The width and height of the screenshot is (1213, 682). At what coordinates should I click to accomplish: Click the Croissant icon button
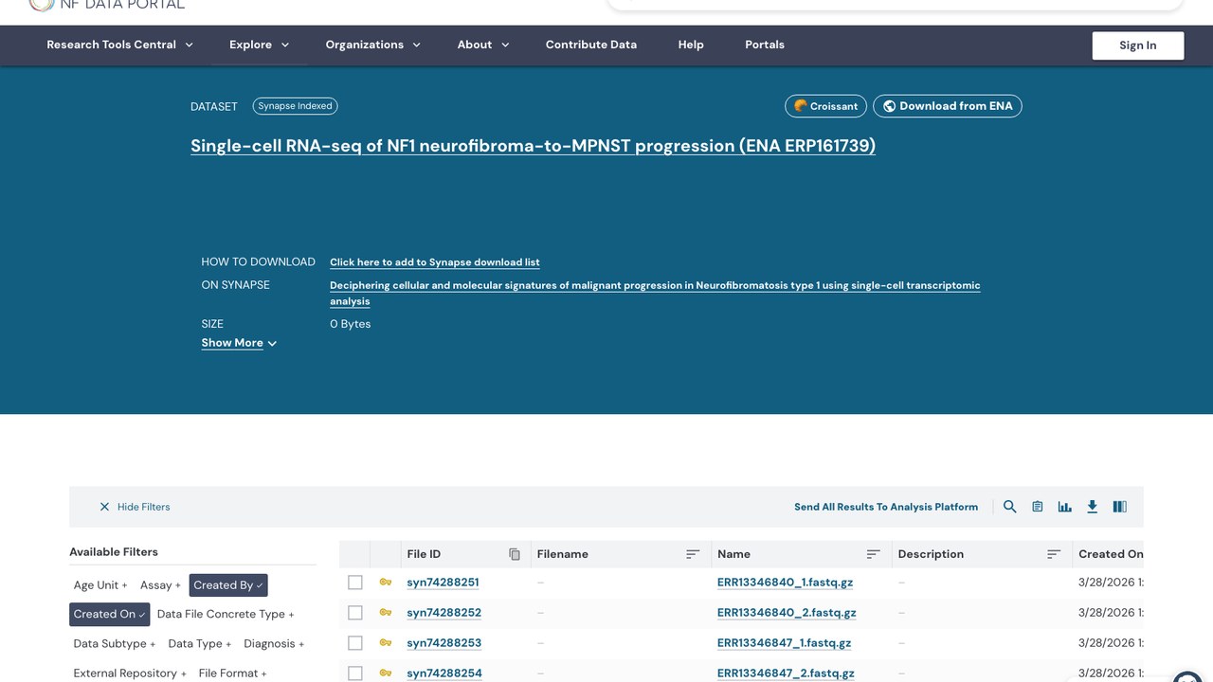pyautogui.click(x=825, y=106)
